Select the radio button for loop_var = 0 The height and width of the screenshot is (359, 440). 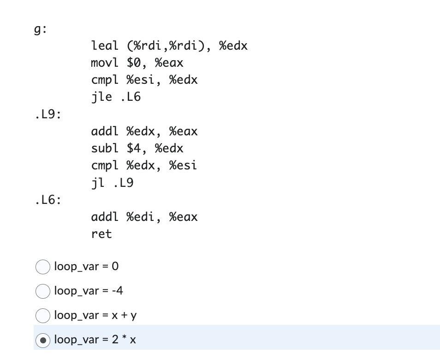pyautogui.click(x=42, y=267)
